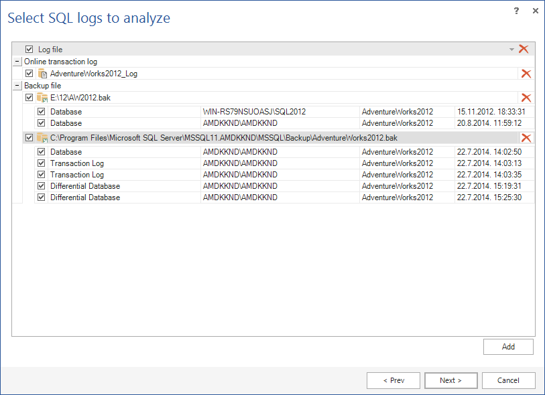The width and height of the screenshot is (545, 395).
Task: Select the C:\Program Files...AdventureWorks2012.bak path
Action: pyautogui.click(x=224, y=138)
